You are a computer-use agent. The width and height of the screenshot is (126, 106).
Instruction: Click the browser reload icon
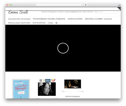pyautogui.click(x=82, y=5)
